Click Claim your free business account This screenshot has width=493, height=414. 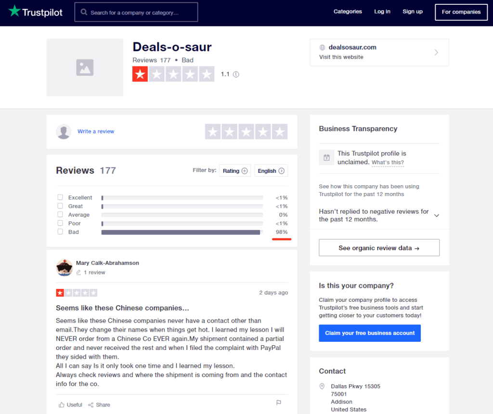[370, 333]
